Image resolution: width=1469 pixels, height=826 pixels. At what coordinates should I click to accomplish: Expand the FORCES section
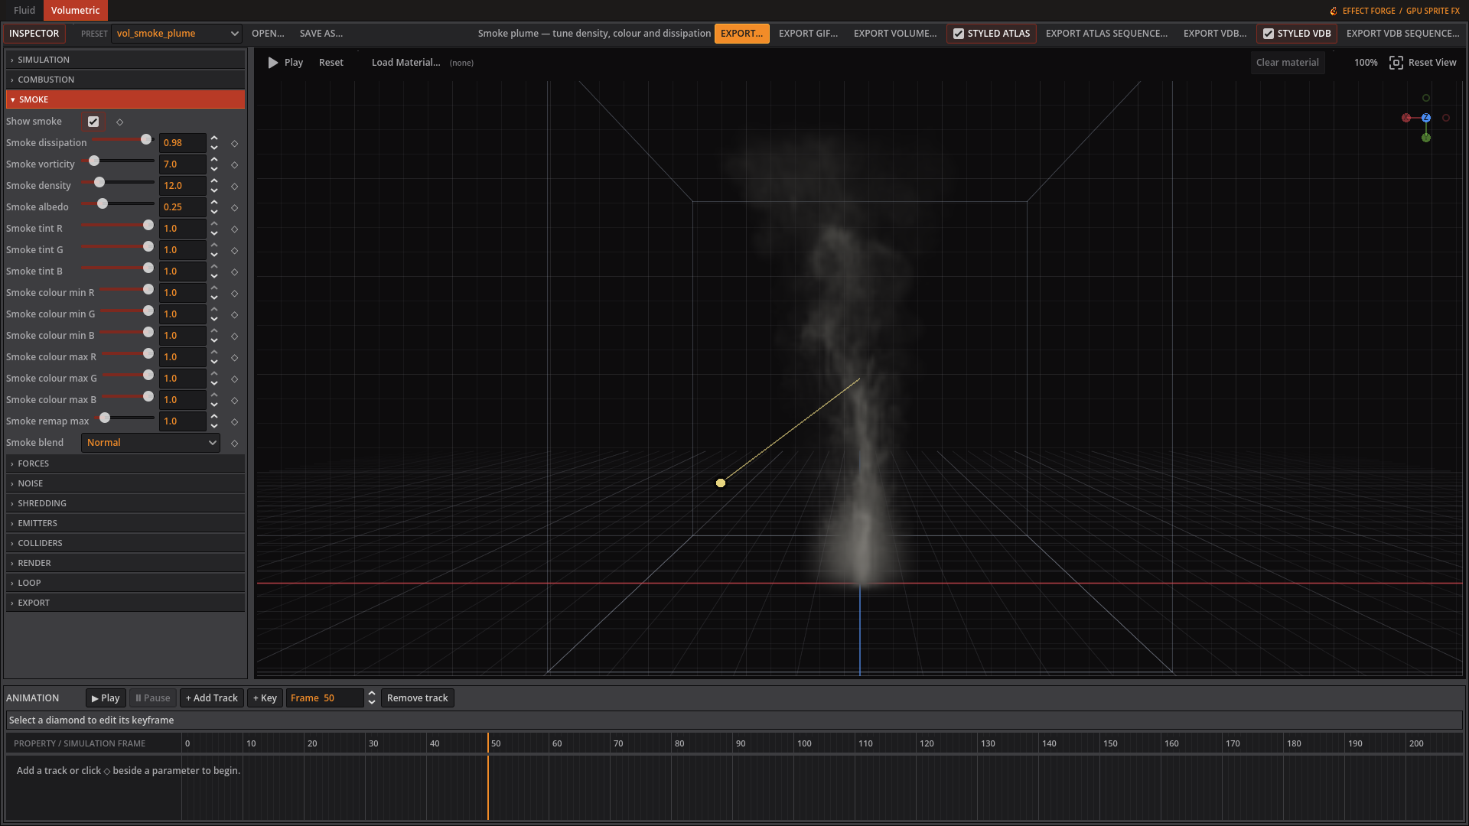(125, 463)
